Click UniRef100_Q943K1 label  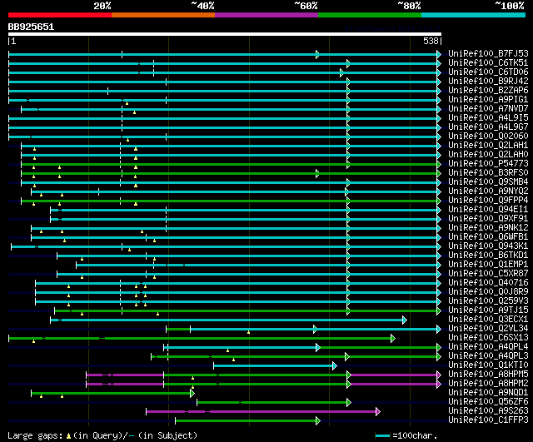(x=488, y=246)
